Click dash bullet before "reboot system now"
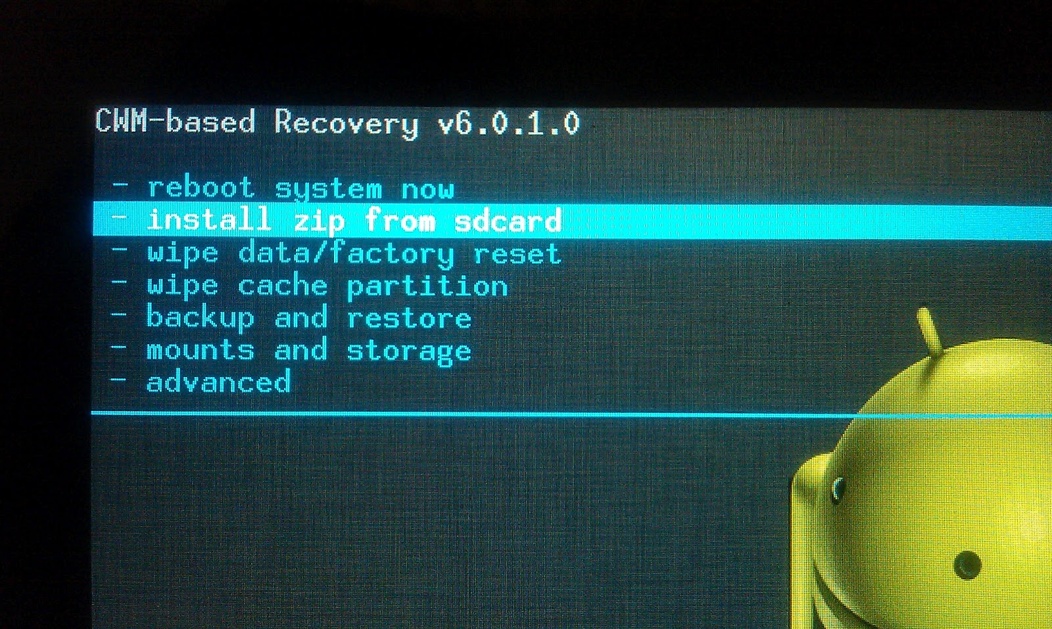Viewport: 1052px width, 629px height. pyautogui.click(x=120, y=186)
